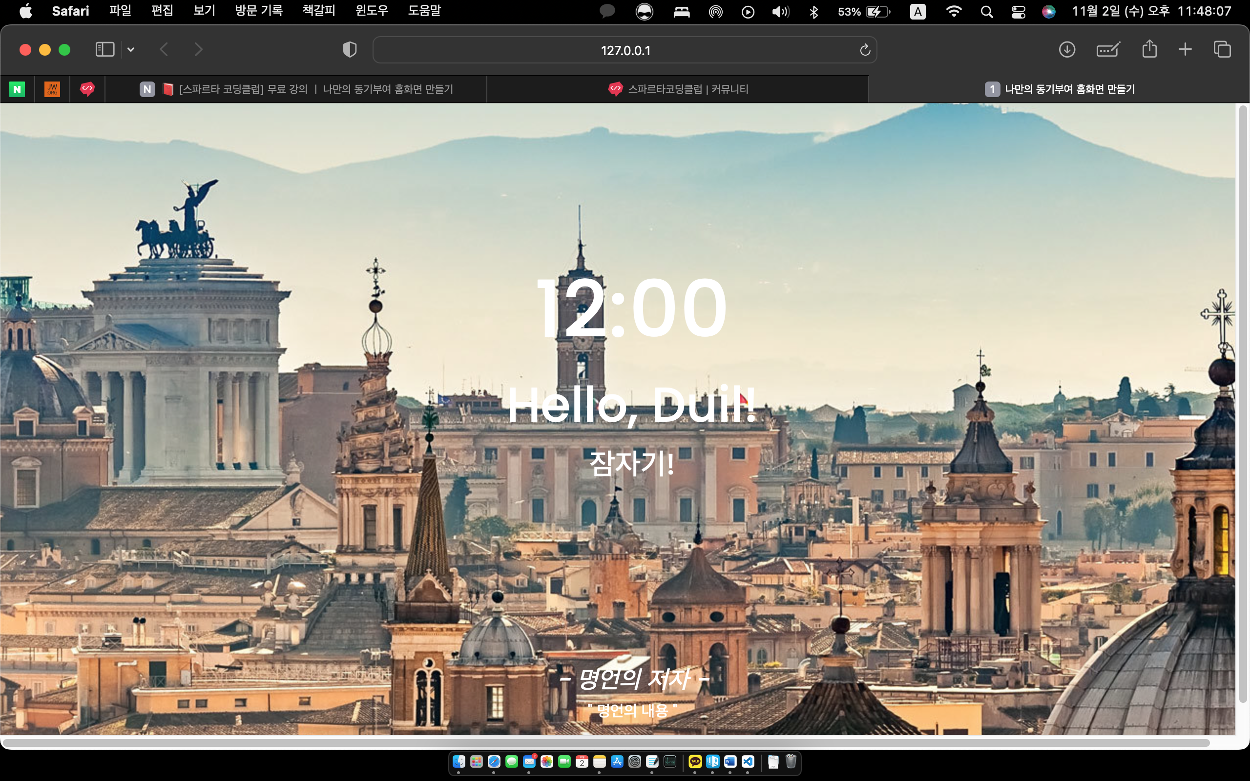Expand the sidebar tab group dropdown arrow

tap(131, 50)
